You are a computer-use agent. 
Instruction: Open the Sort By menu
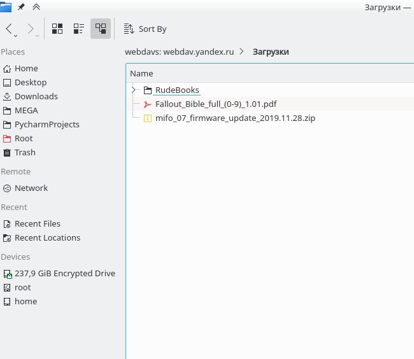(x=145, y=29)
